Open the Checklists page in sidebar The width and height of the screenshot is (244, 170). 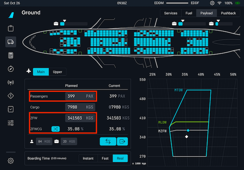11,110
